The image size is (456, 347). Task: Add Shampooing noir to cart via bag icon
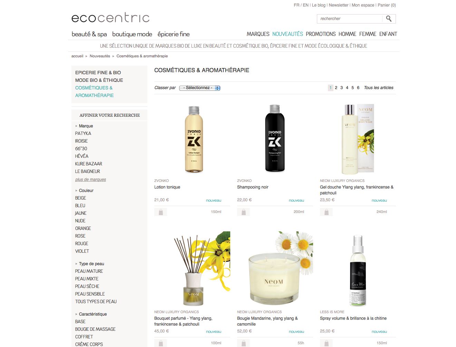[x=243, y=212]
